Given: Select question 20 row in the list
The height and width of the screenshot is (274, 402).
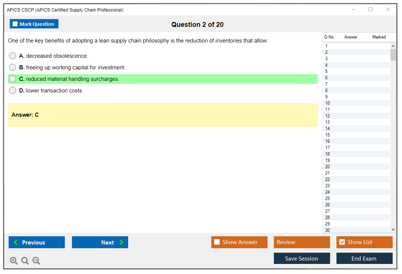Looking at the screenshot, I should 328,167.
